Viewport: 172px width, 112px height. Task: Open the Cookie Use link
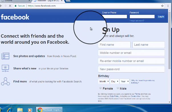click(x=135, y=96)
